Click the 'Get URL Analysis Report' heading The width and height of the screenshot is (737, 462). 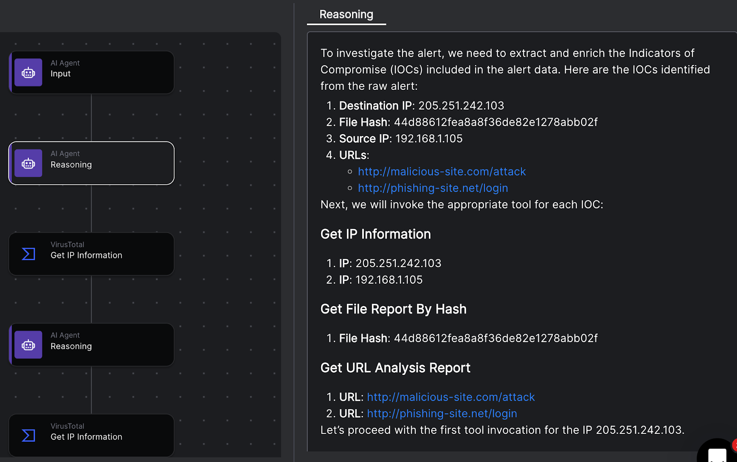(x=395, y=368)
